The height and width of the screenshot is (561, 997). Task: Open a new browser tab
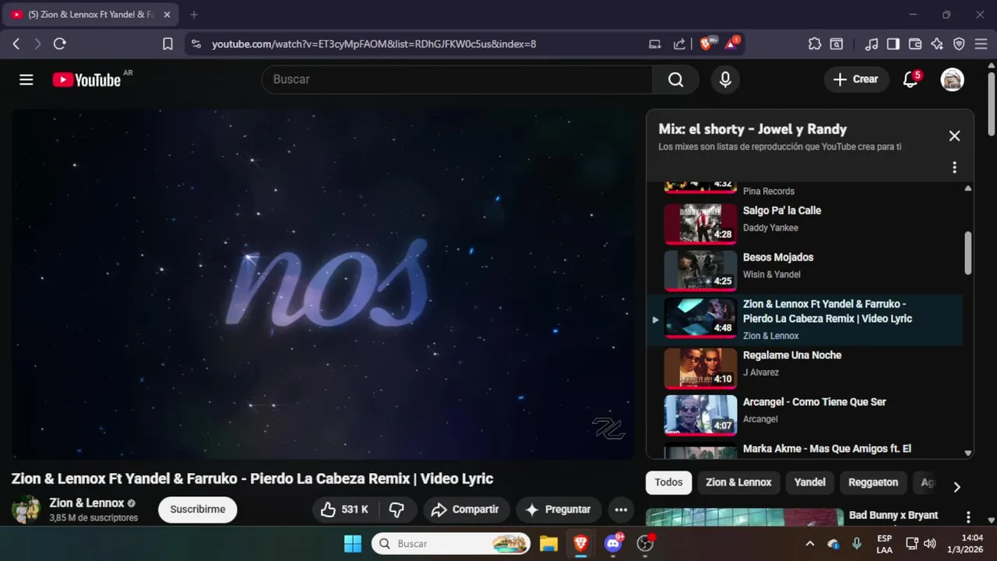(x=194, y=14)
